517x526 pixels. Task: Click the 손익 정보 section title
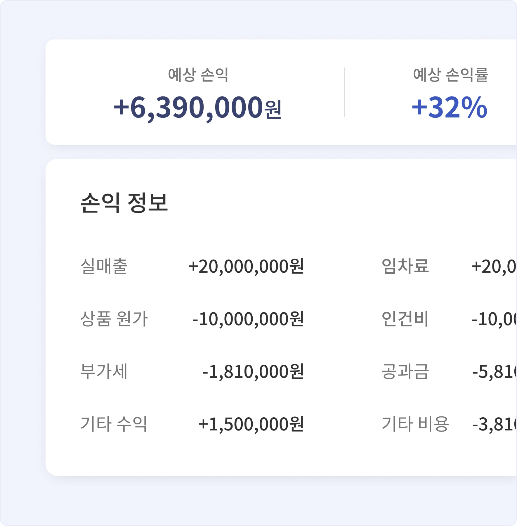[x=124, y=203]
